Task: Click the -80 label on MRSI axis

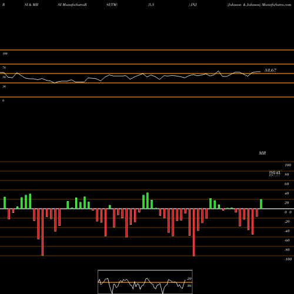Action: click(287, 250)
